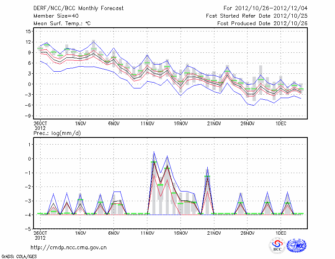
Task: Select the Member Size=40 text
Action: 53,16
